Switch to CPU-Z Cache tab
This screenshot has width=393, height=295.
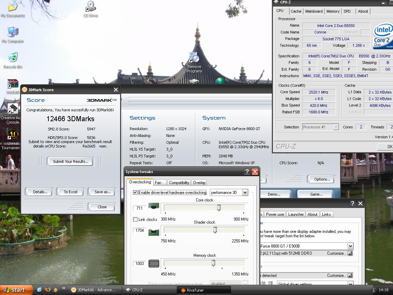(x=296, y=11)
